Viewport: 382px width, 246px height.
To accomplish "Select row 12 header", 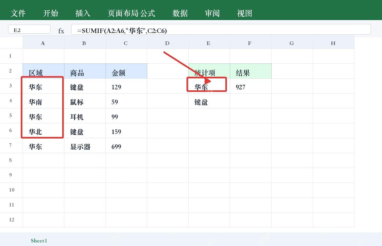I will (x=11, y=220).
